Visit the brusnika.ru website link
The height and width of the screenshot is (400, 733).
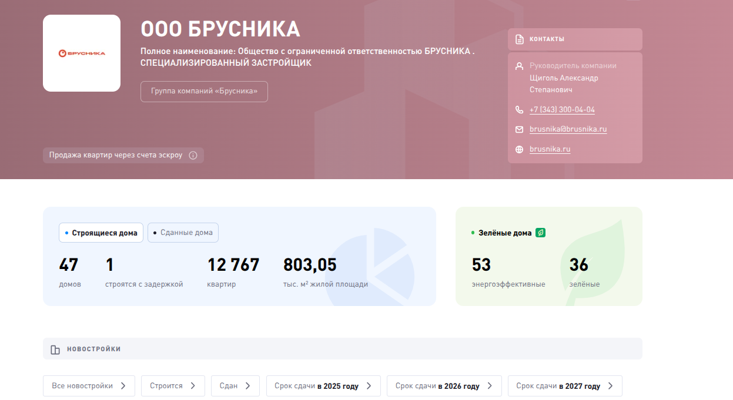point(550,149)
